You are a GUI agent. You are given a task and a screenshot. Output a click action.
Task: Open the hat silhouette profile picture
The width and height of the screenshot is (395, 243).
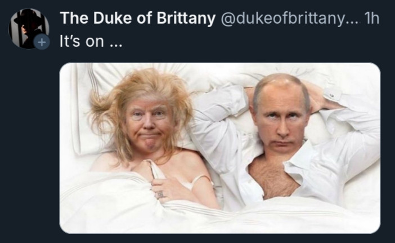[x=29, y=29]
